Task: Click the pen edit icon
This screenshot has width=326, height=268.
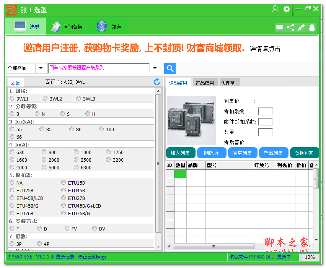Action: (301, 27)
